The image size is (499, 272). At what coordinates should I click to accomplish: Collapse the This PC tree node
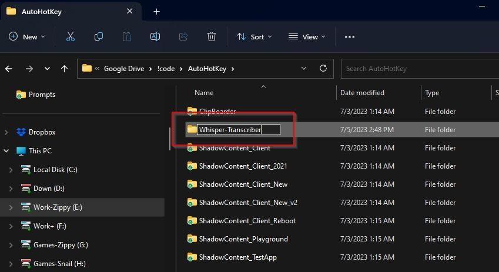pos(6,151)
